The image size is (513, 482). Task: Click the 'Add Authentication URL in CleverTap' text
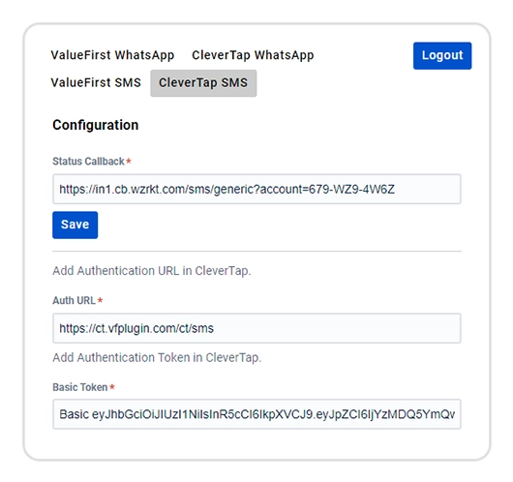pos(152,271)
